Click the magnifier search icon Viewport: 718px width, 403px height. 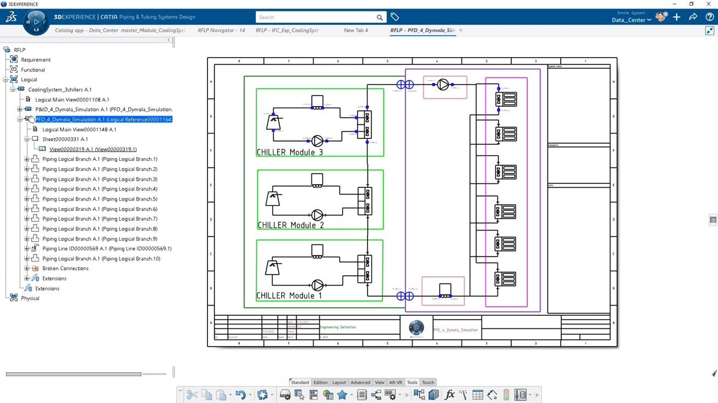(380, 18)
